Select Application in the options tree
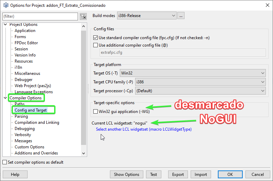 [25, 31]
